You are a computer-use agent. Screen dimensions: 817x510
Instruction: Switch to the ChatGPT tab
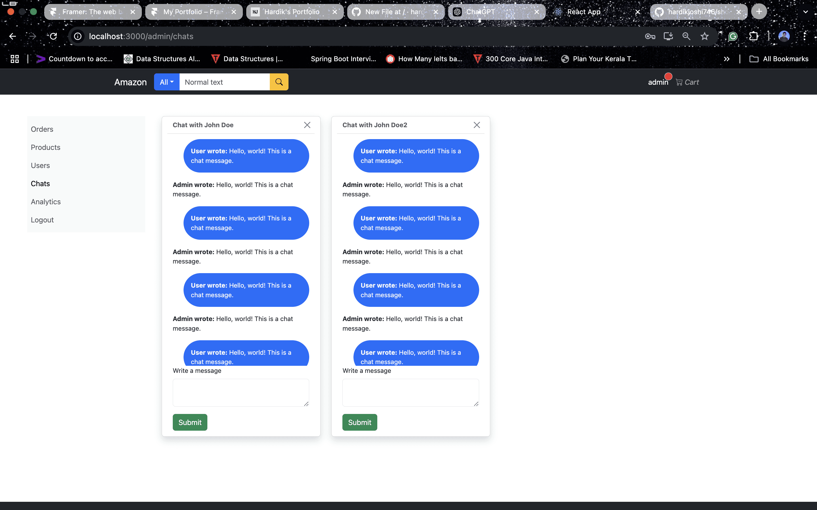tap(480, 12)
